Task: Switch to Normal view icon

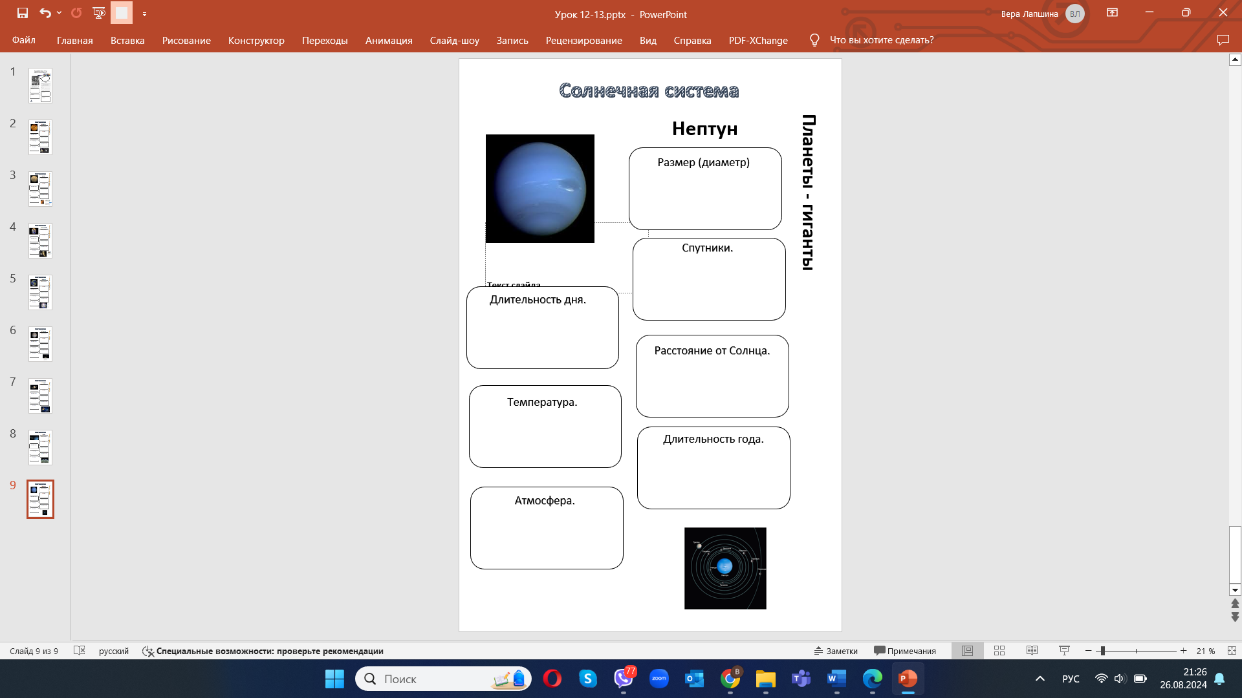Action: [967, 651]
